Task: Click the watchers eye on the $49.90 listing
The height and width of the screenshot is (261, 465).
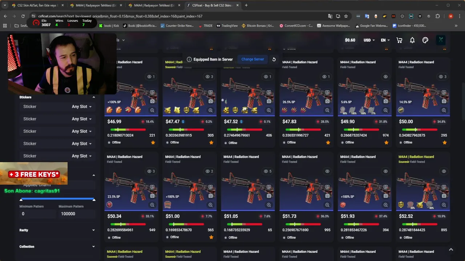Action: pos(385,76)
